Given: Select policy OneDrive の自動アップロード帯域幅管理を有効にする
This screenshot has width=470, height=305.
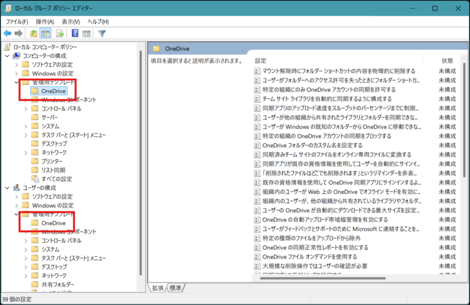Looking at the screenshot, I should click(x=325, y=220).
